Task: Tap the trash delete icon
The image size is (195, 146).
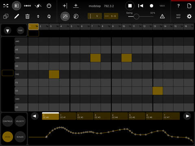Action: (27, 17)
